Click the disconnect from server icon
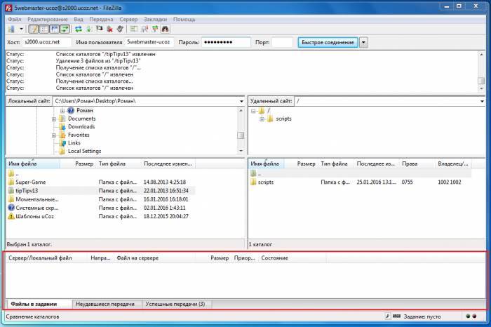The height and width of the screenshot is (327, 491). [x=109, y=29]
